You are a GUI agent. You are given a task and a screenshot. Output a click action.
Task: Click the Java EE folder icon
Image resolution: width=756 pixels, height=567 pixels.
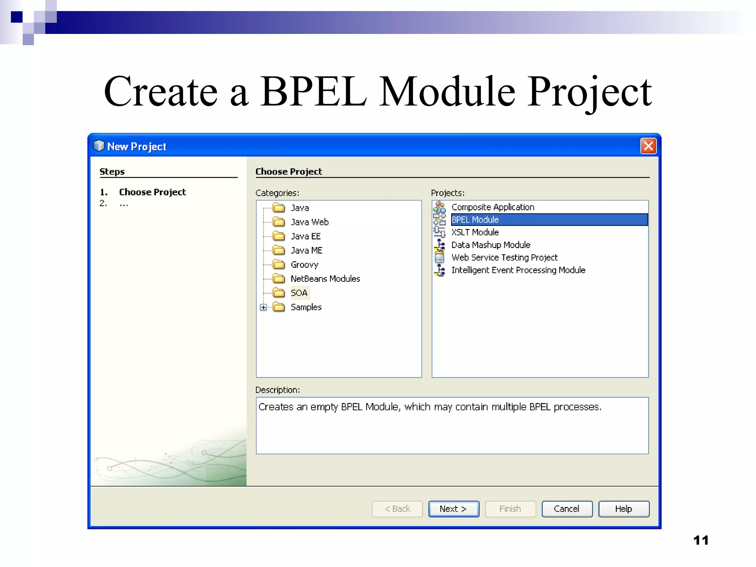(279, 236)
